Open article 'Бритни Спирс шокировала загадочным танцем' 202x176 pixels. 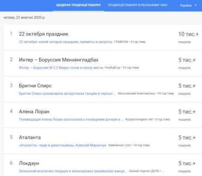coord(68,94)
